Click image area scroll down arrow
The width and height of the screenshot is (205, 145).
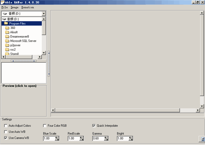click(x=202, y=106)
